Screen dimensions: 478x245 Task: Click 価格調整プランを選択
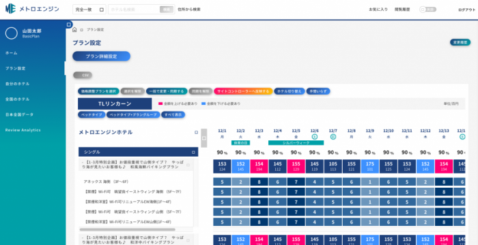pos(98,91)
